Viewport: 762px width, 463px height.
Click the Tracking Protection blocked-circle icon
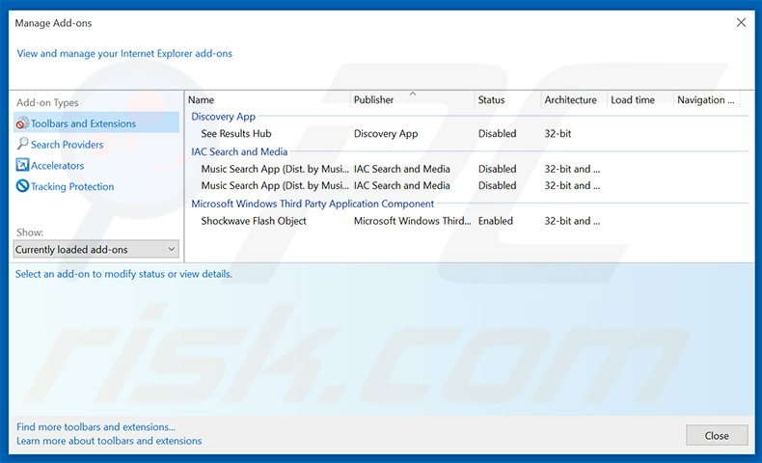[22, 186]
